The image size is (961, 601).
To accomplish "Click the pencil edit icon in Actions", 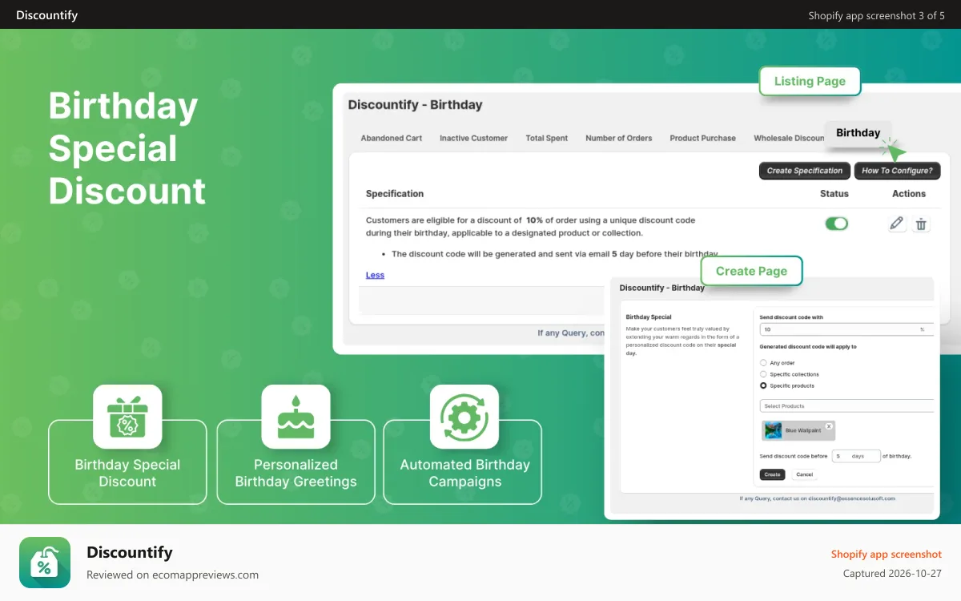I will [x=897, y=224].
